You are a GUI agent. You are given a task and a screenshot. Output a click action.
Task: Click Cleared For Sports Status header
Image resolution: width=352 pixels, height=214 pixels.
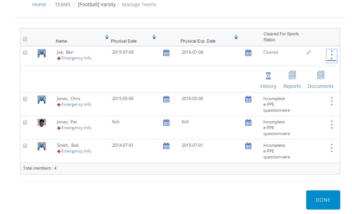281,37
